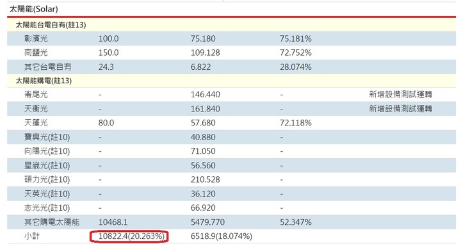Screen dimensions: 461x244
Task: Select generation value 57.680
Action: coord(203,122)
